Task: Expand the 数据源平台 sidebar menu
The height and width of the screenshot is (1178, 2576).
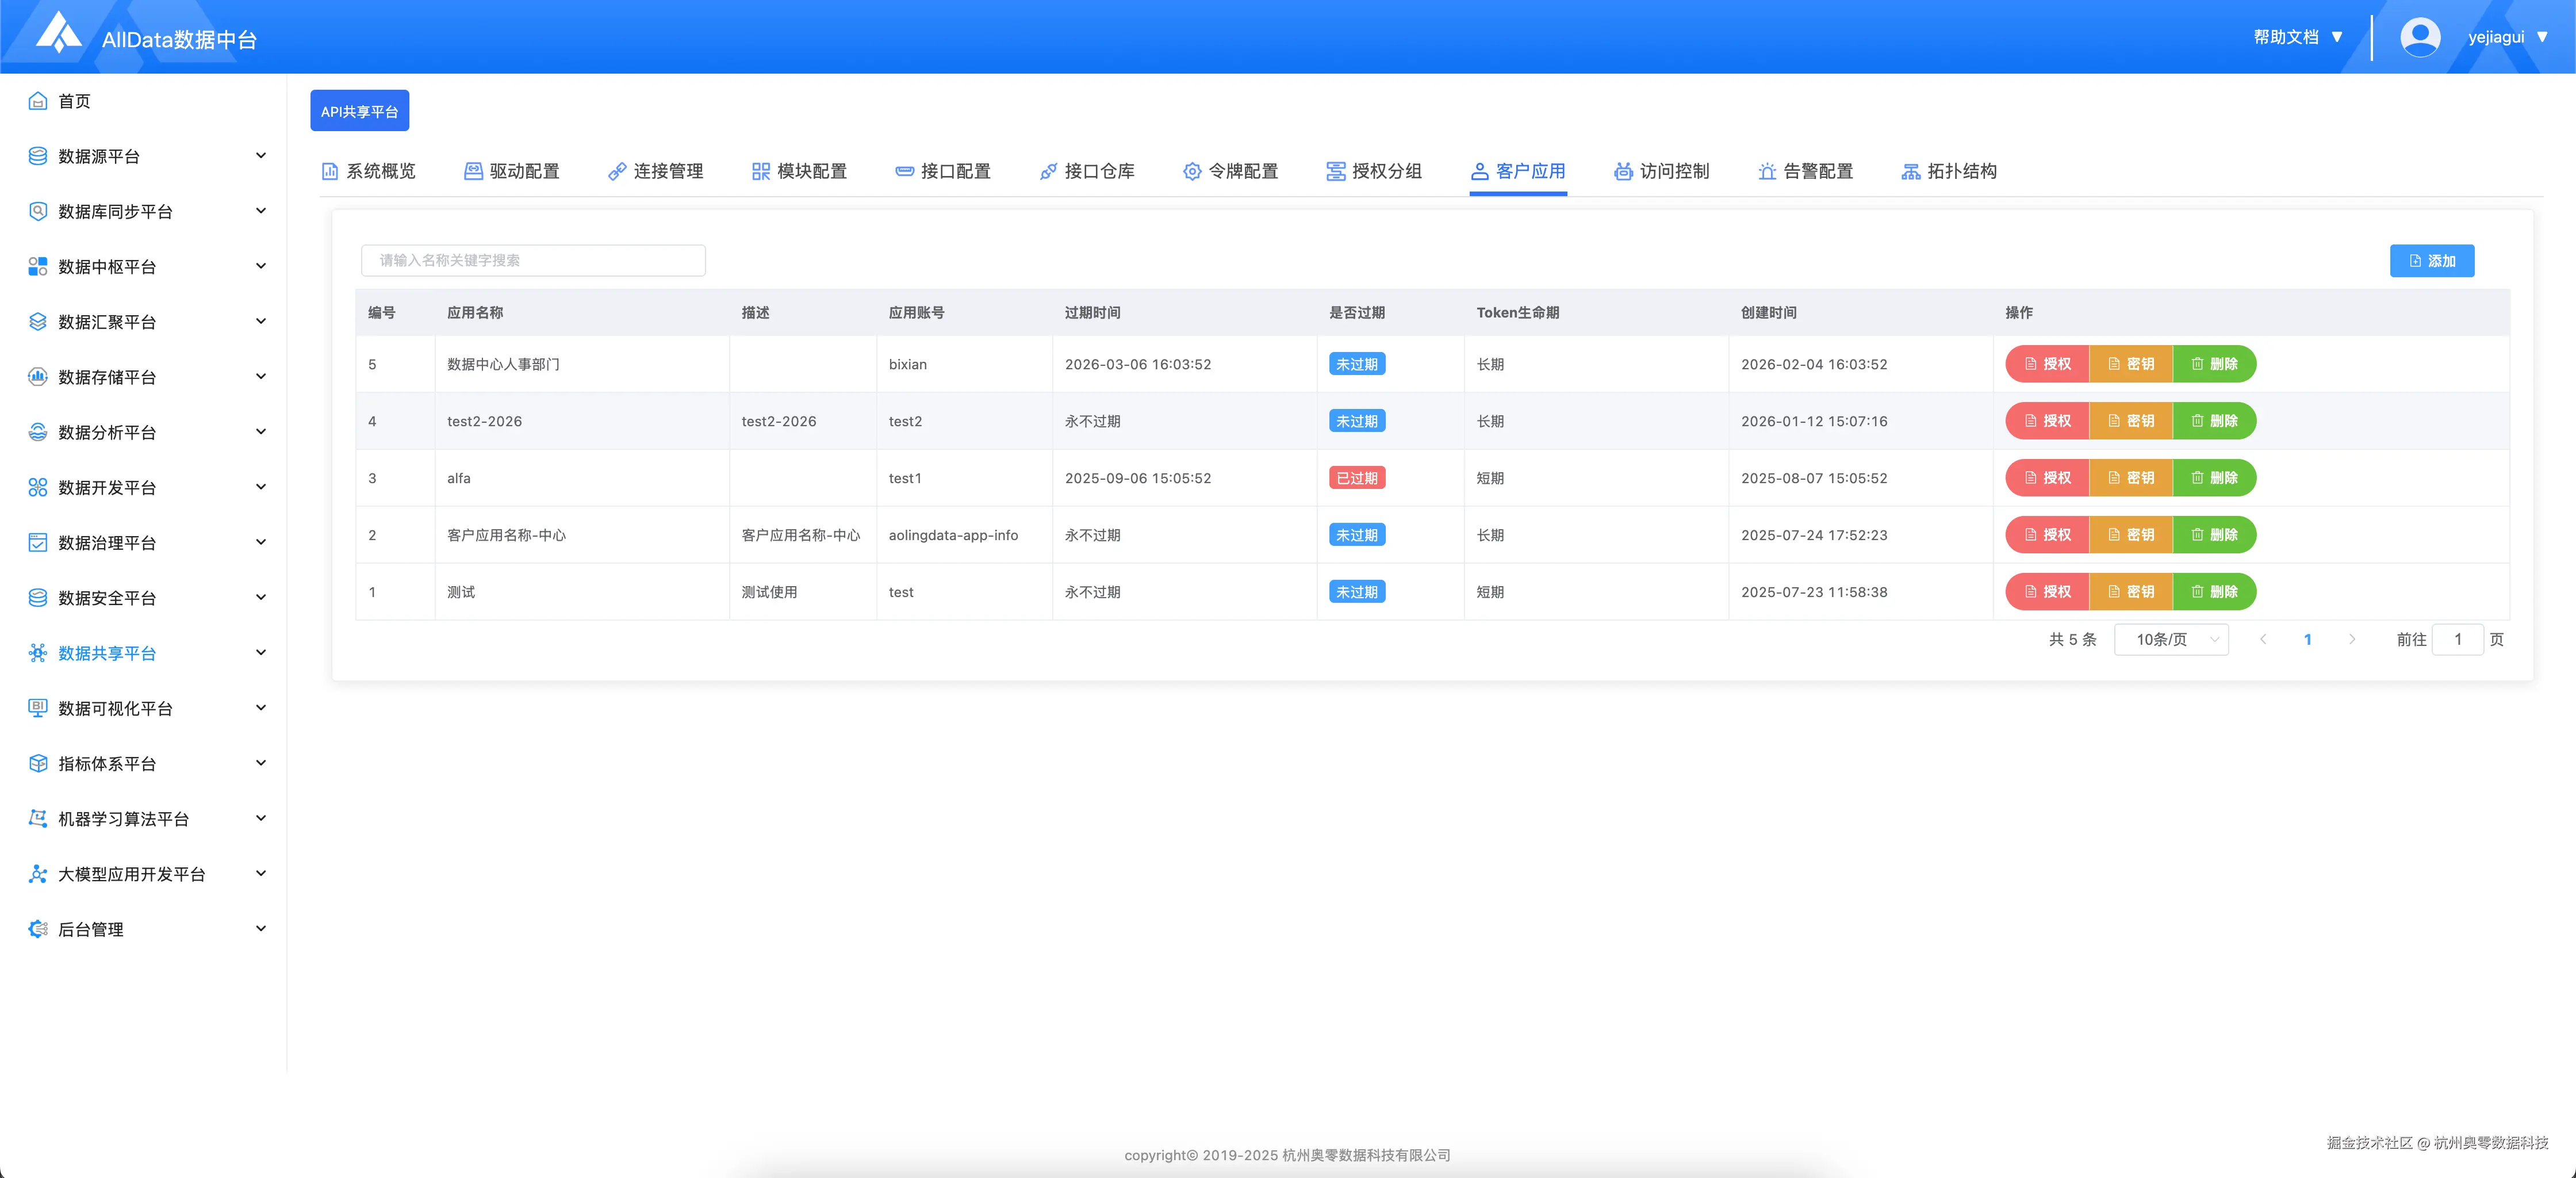Action: [x=261, y=156]
